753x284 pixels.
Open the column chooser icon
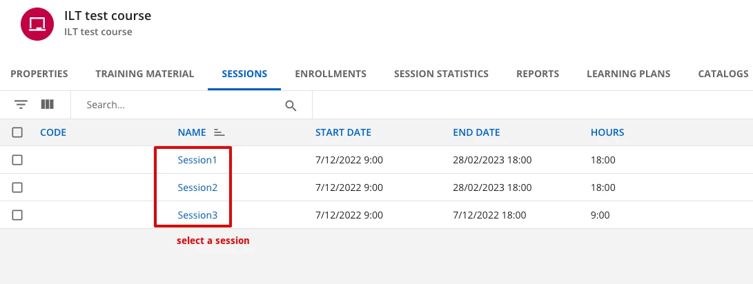point(47,105)
